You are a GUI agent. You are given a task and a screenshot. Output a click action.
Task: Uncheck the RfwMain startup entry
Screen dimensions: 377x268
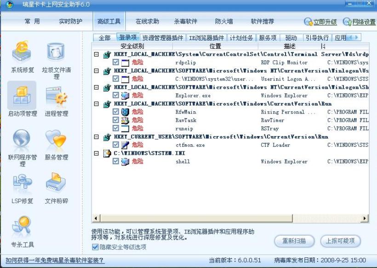coord(116,112)
